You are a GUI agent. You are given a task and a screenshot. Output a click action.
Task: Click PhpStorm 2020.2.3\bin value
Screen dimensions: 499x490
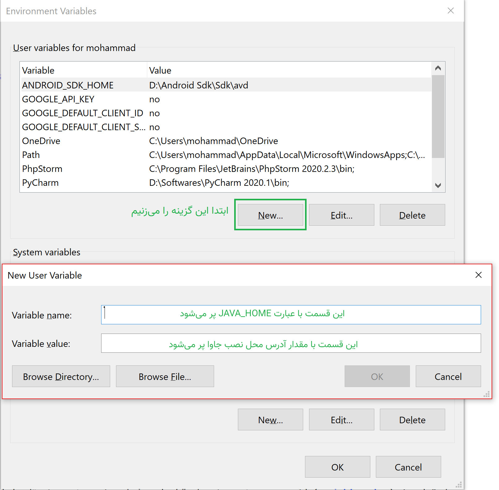point(252,168)
